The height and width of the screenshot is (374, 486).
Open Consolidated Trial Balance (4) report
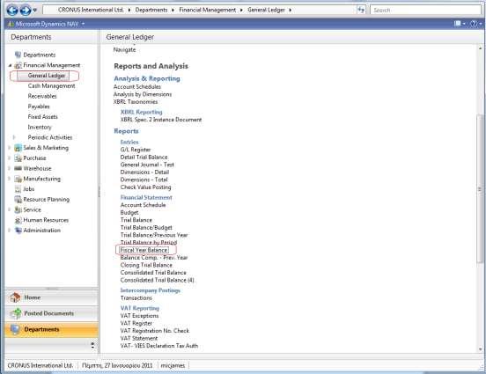click(157, 280)
